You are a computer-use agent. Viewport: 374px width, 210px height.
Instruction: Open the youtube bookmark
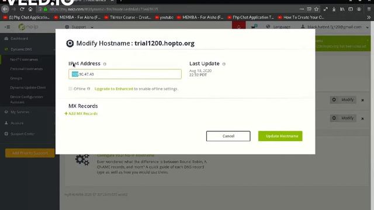[164, 17]
